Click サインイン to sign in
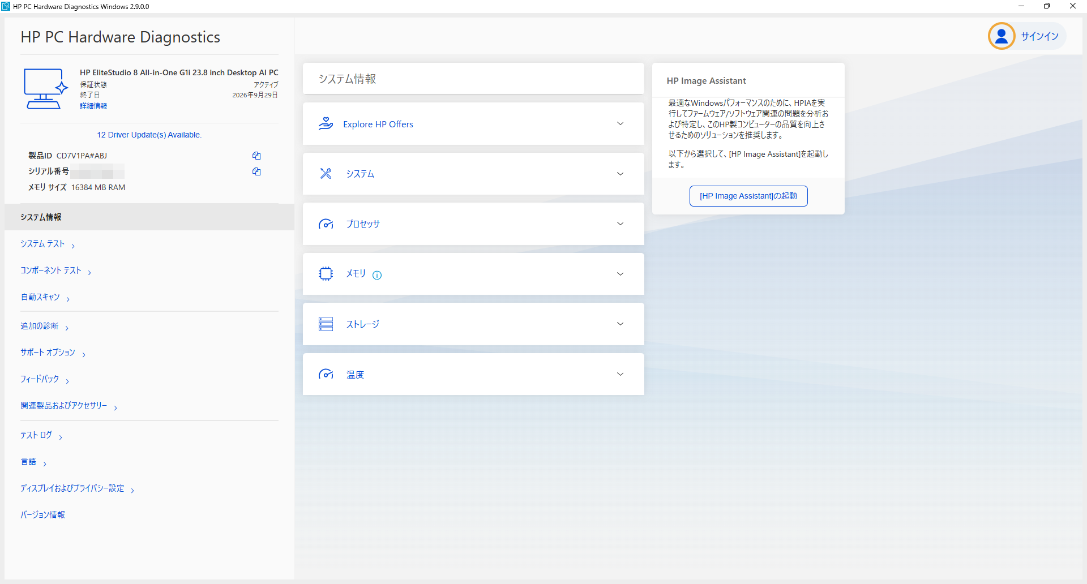 coord(1039,36)
